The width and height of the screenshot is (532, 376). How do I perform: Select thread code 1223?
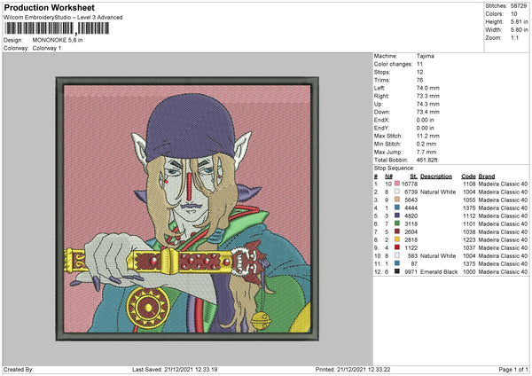tap(469, 239)
